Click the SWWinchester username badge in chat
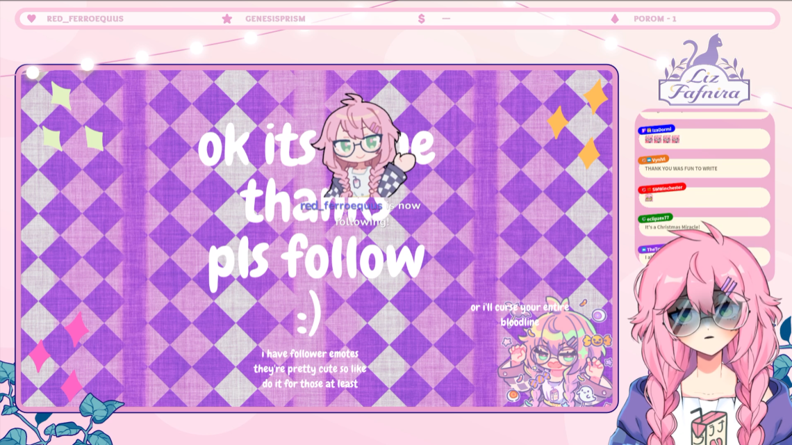The height and width of the screenshot is (445, 792). (662, 188)
